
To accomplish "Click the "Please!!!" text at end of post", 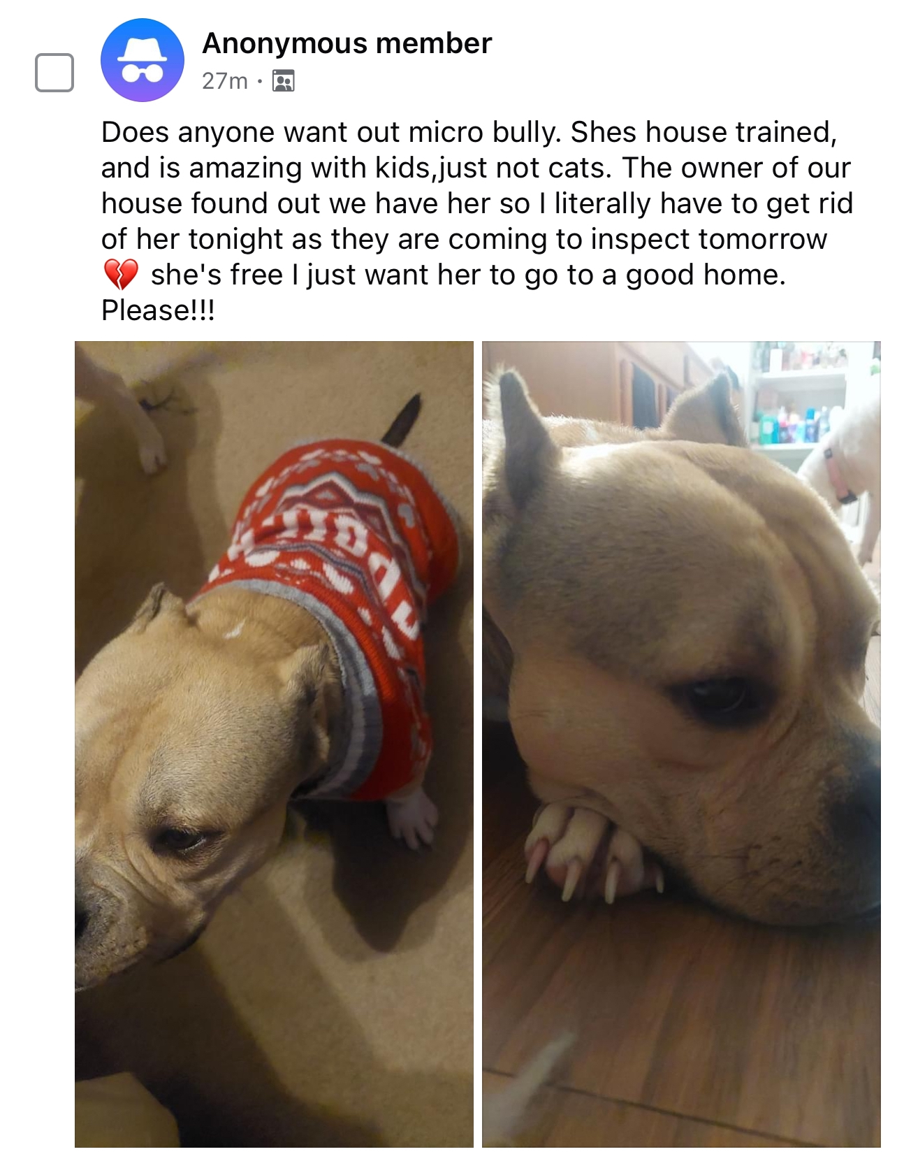I will tap(158, 310).
